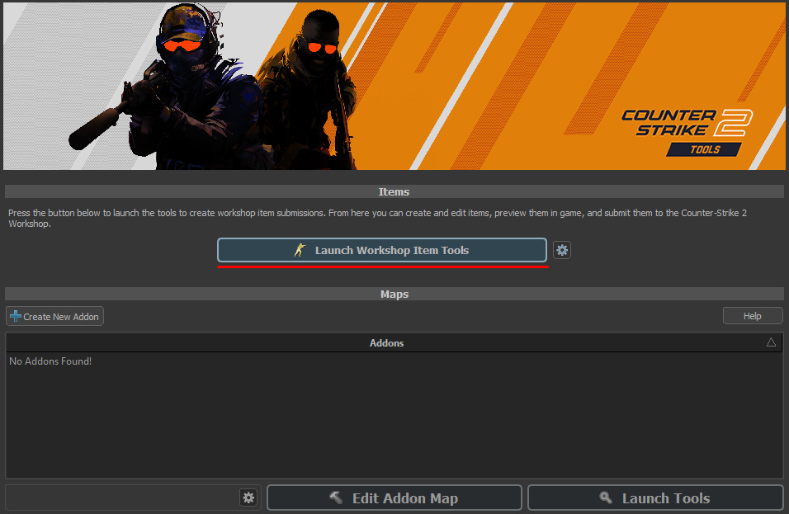
Task: Click the empty field left of bottom gear
Action: (122, 497)
